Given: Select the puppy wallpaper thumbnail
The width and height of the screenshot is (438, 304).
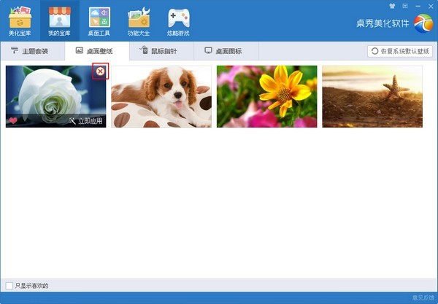Looking at the screenshot, I should coord(161,96).
